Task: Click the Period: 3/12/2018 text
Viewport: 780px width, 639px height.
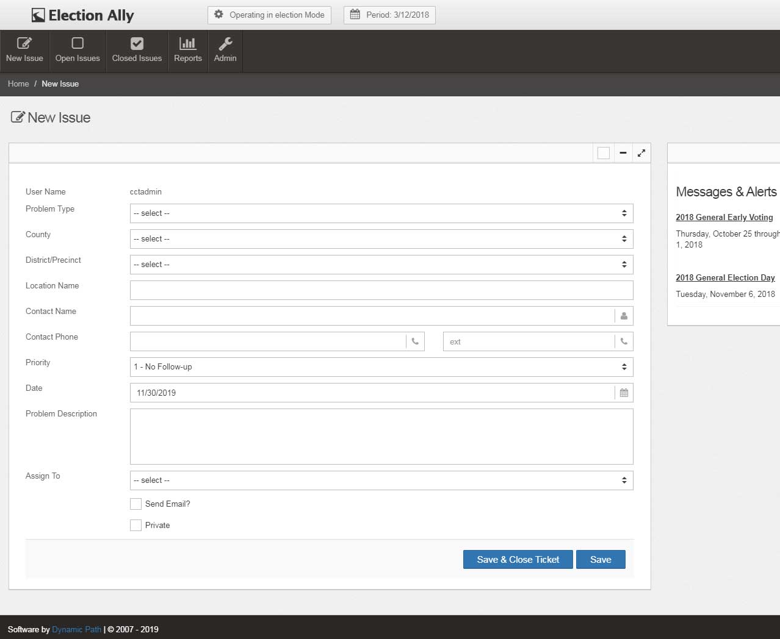Action: tap(397, 15)
